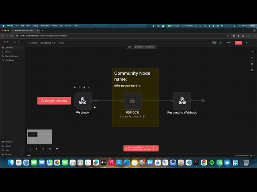The width and height of the screenshot is (257, 192).
Task: Add node after Respond to Webhook
Action: coord(203,101)
